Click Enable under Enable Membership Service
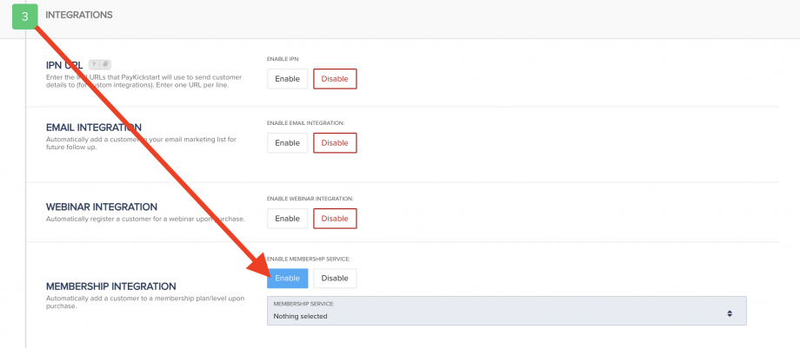Screen dimensions: 800x348 pyautogui.click(x=287, y=279)
